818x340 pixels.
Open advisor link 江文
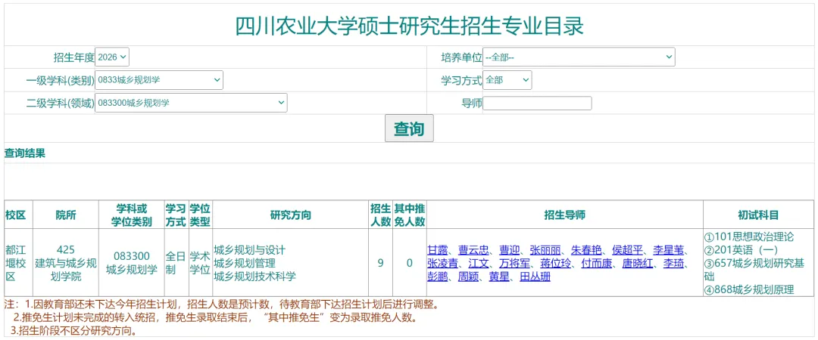click(479, 263)
